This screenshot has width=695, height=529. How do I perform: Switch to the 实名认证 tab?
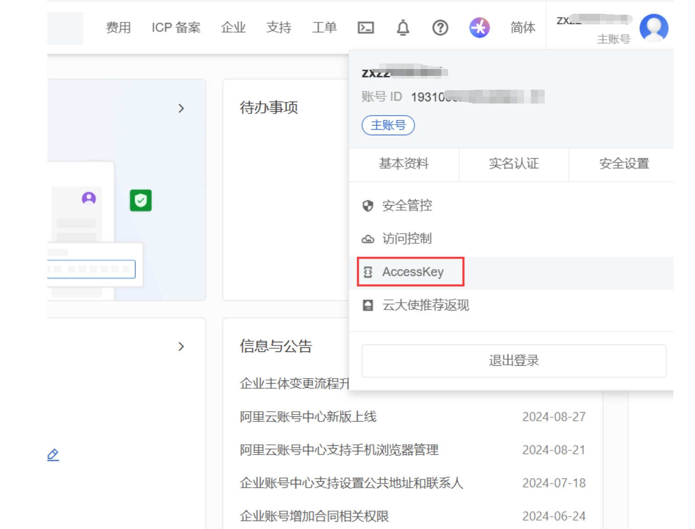point(514,164)
